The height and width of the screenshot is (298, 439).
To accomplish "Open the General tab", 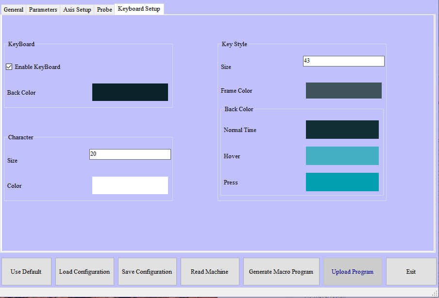I will click(14, 10).
